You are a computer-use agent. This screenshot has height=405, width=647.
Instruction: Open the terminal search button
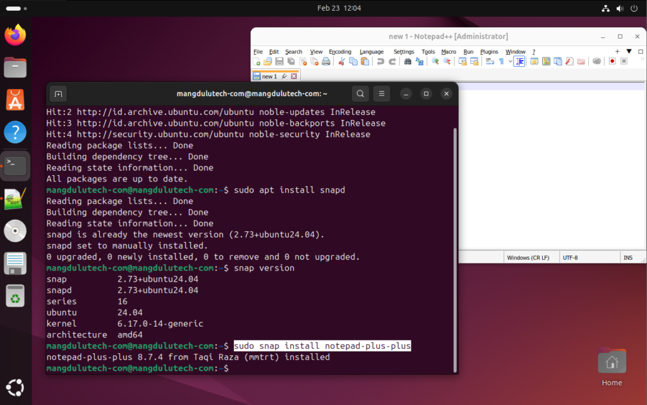click(x=360, y=93)
